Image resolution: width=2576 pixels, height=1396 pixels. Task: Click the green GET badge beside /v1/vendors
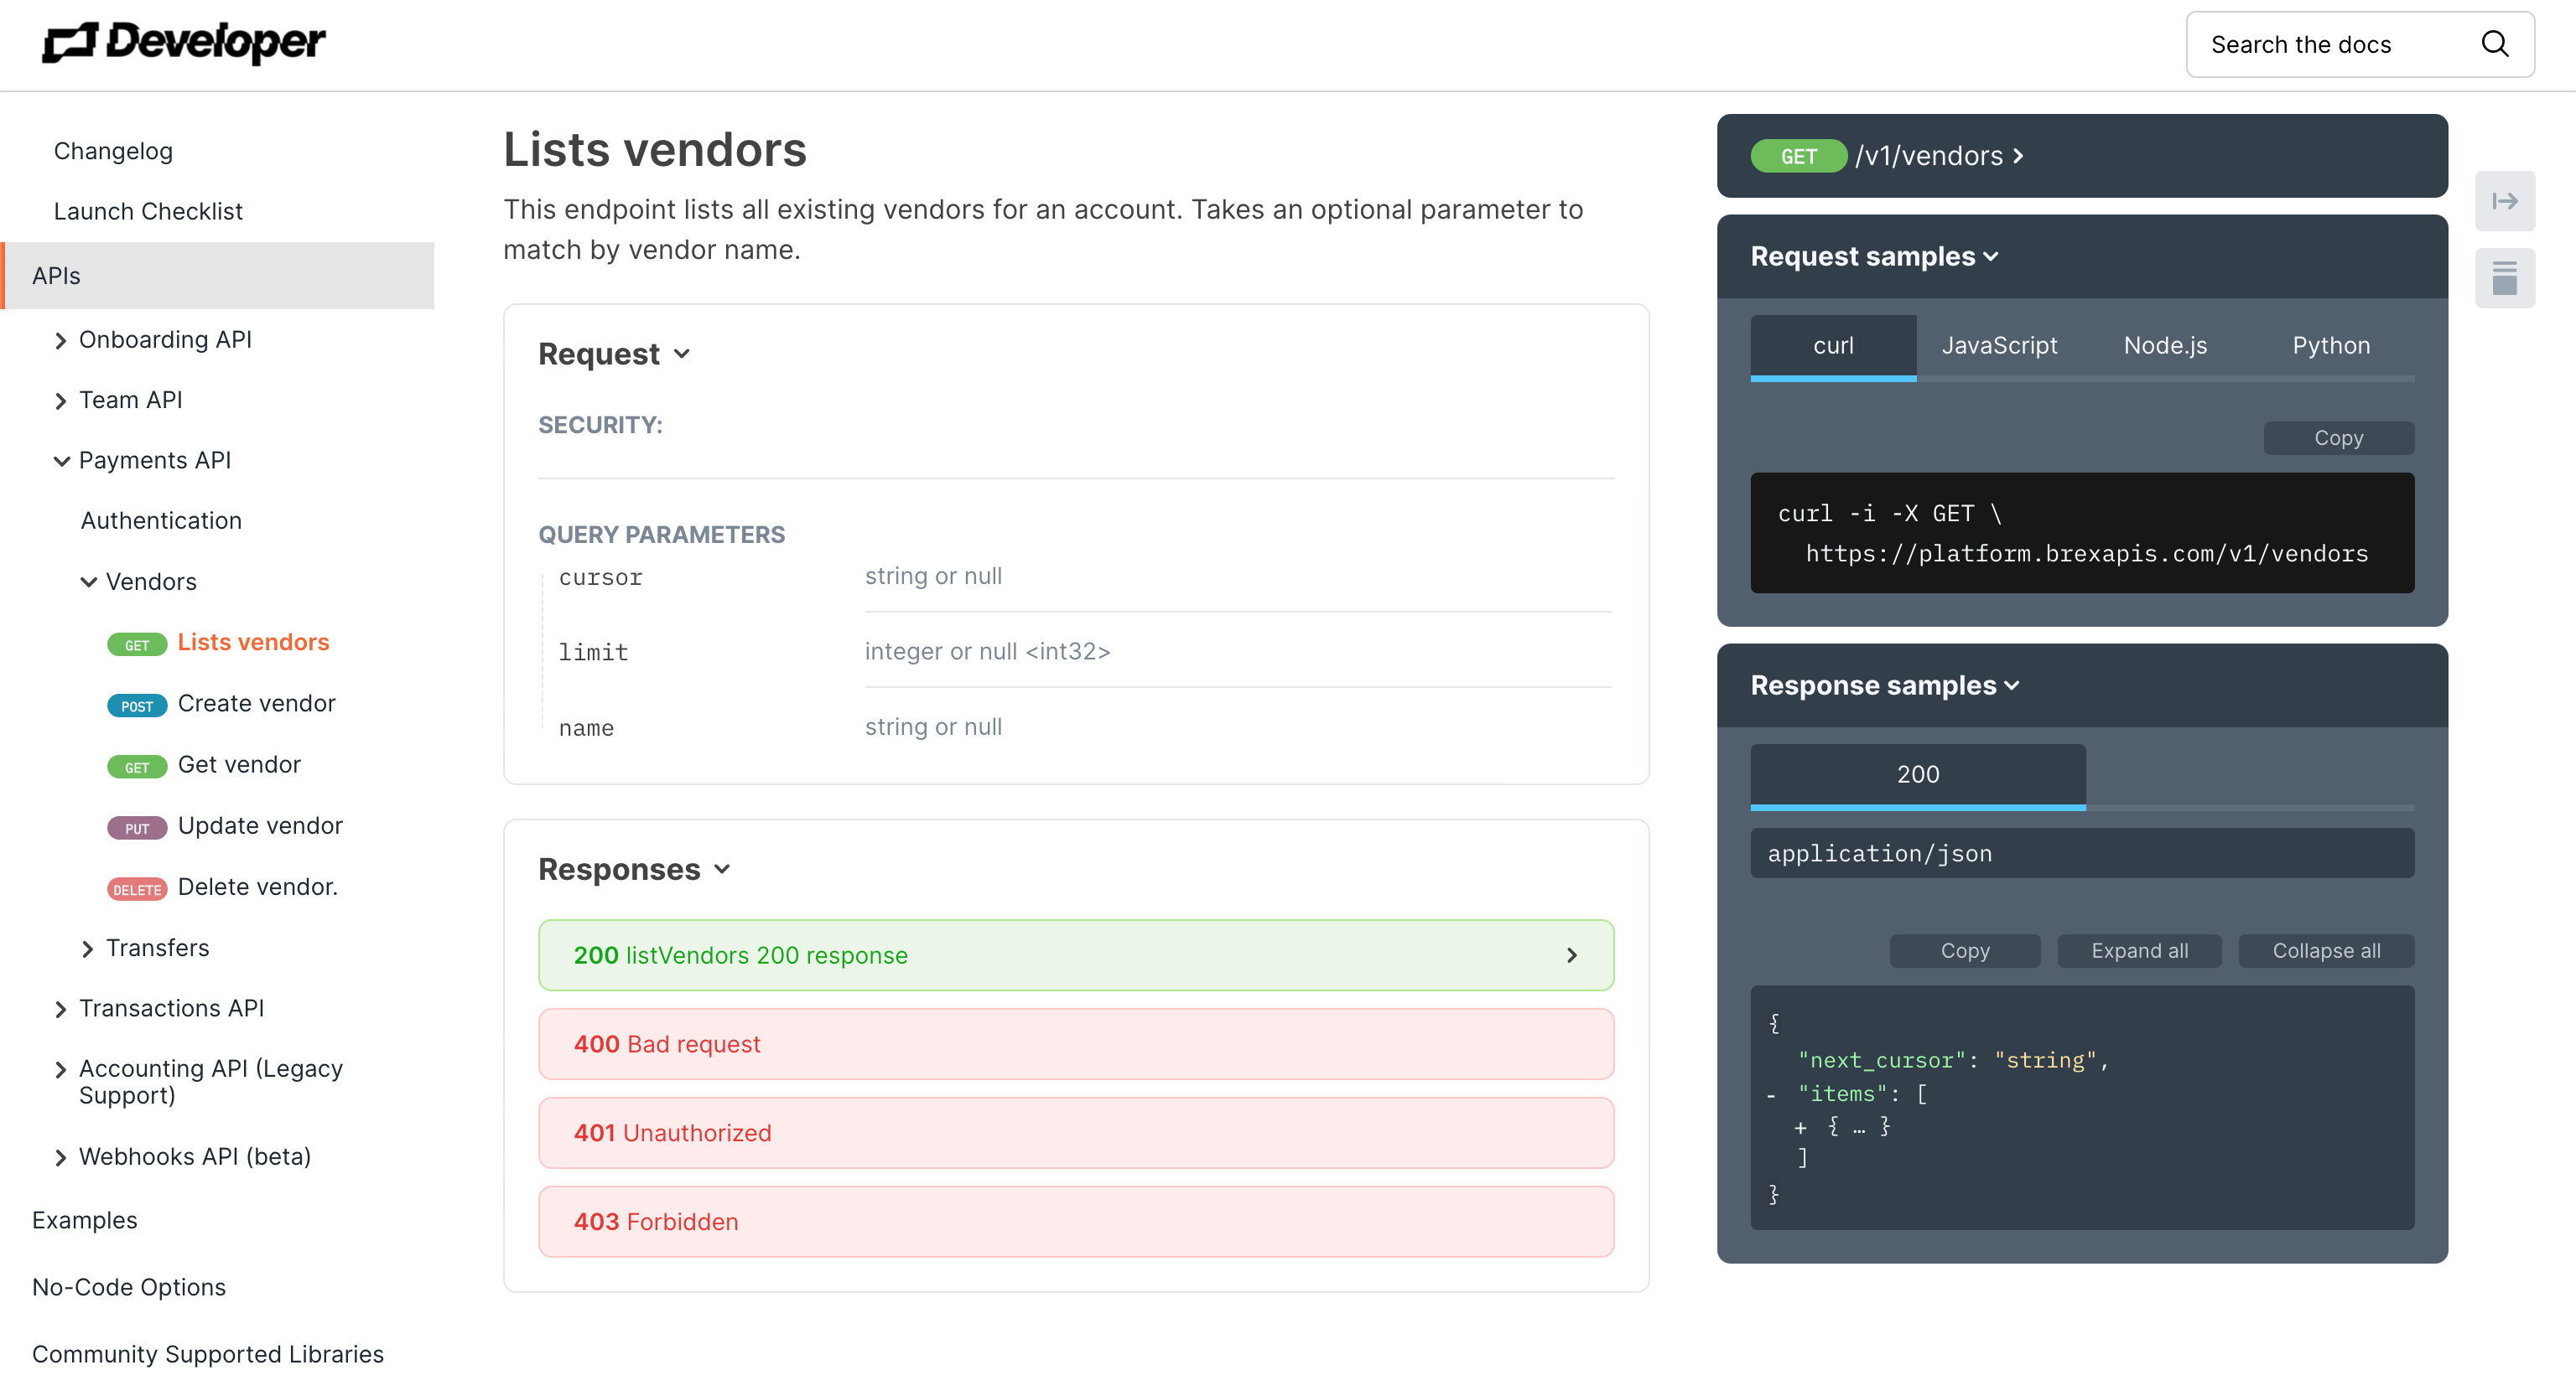point(1797,157)
